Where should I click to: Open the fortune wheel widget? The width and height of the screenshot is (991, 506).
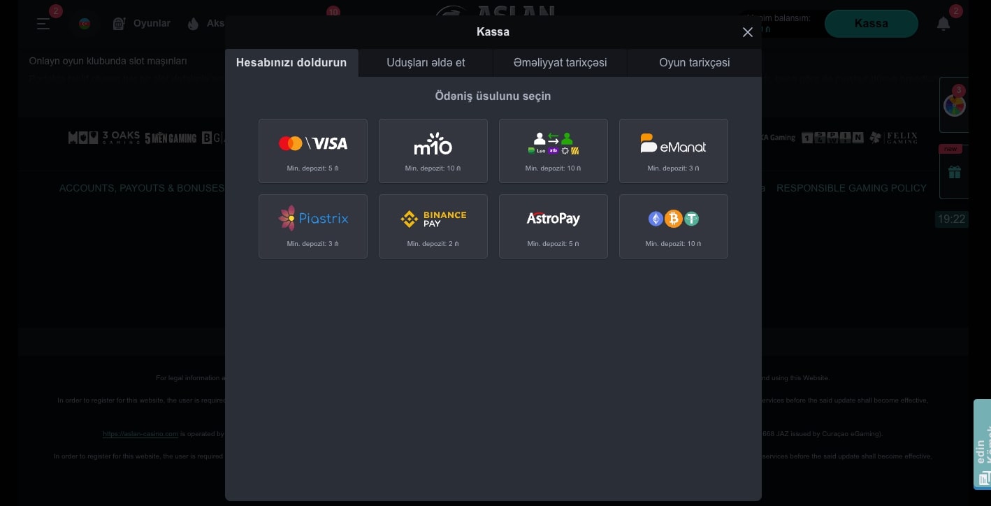pyautogui.click(x=954, y=105)
